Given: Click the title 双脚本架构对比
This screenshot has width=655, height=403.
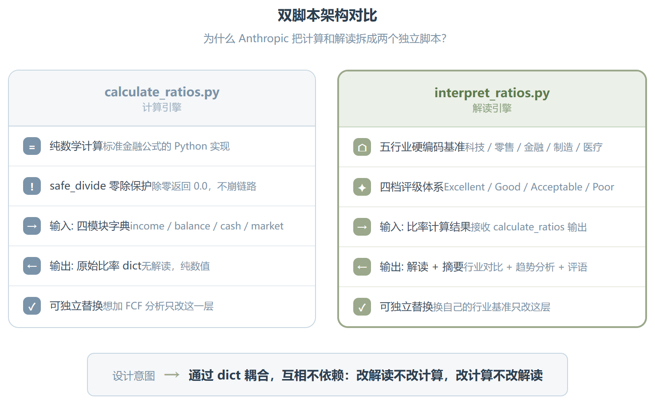Looking at the screenshot, I should click(327, 16).
